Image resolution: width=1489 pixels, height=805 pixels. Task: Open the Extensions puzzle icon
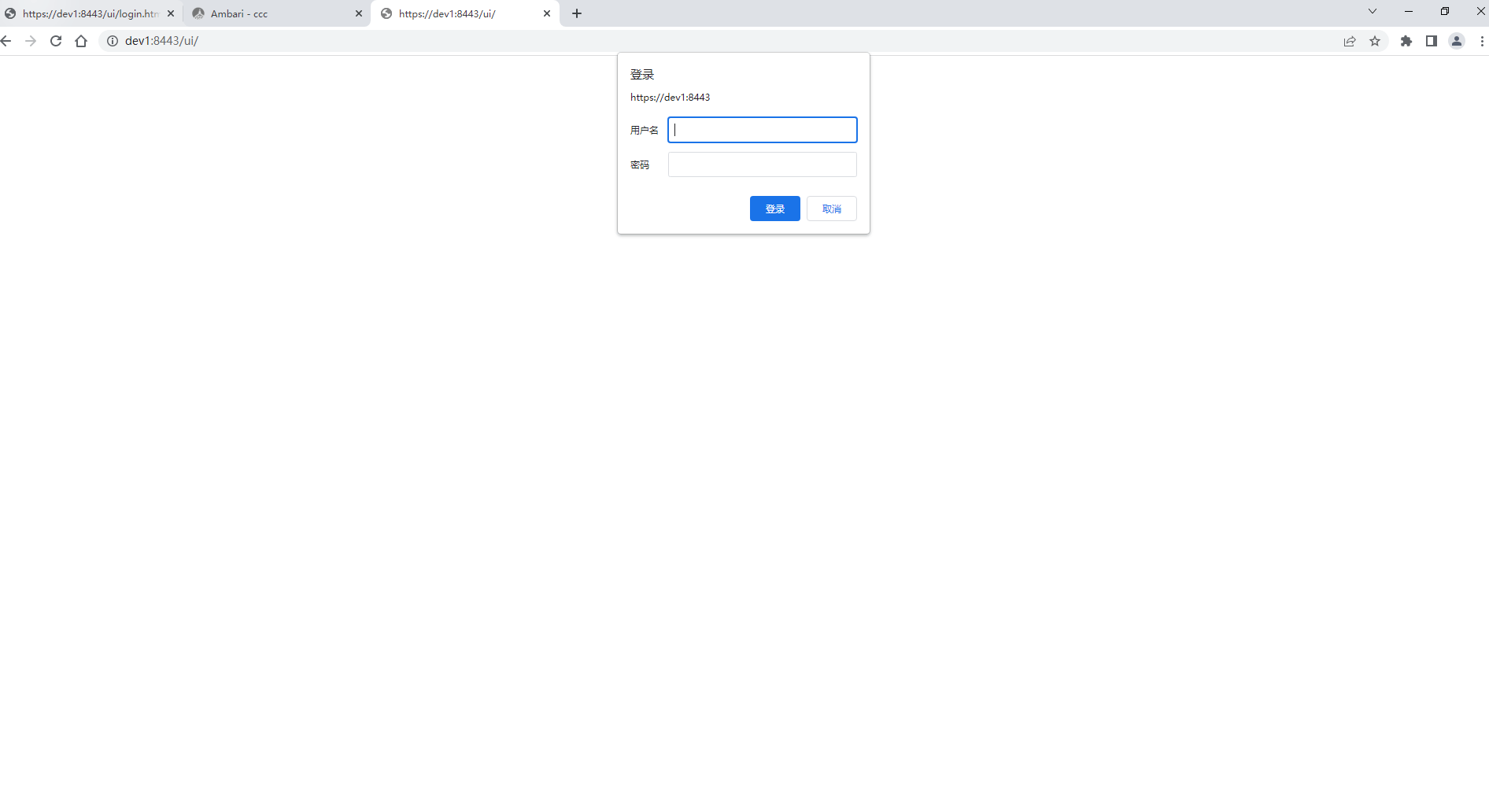point(1406,41)
